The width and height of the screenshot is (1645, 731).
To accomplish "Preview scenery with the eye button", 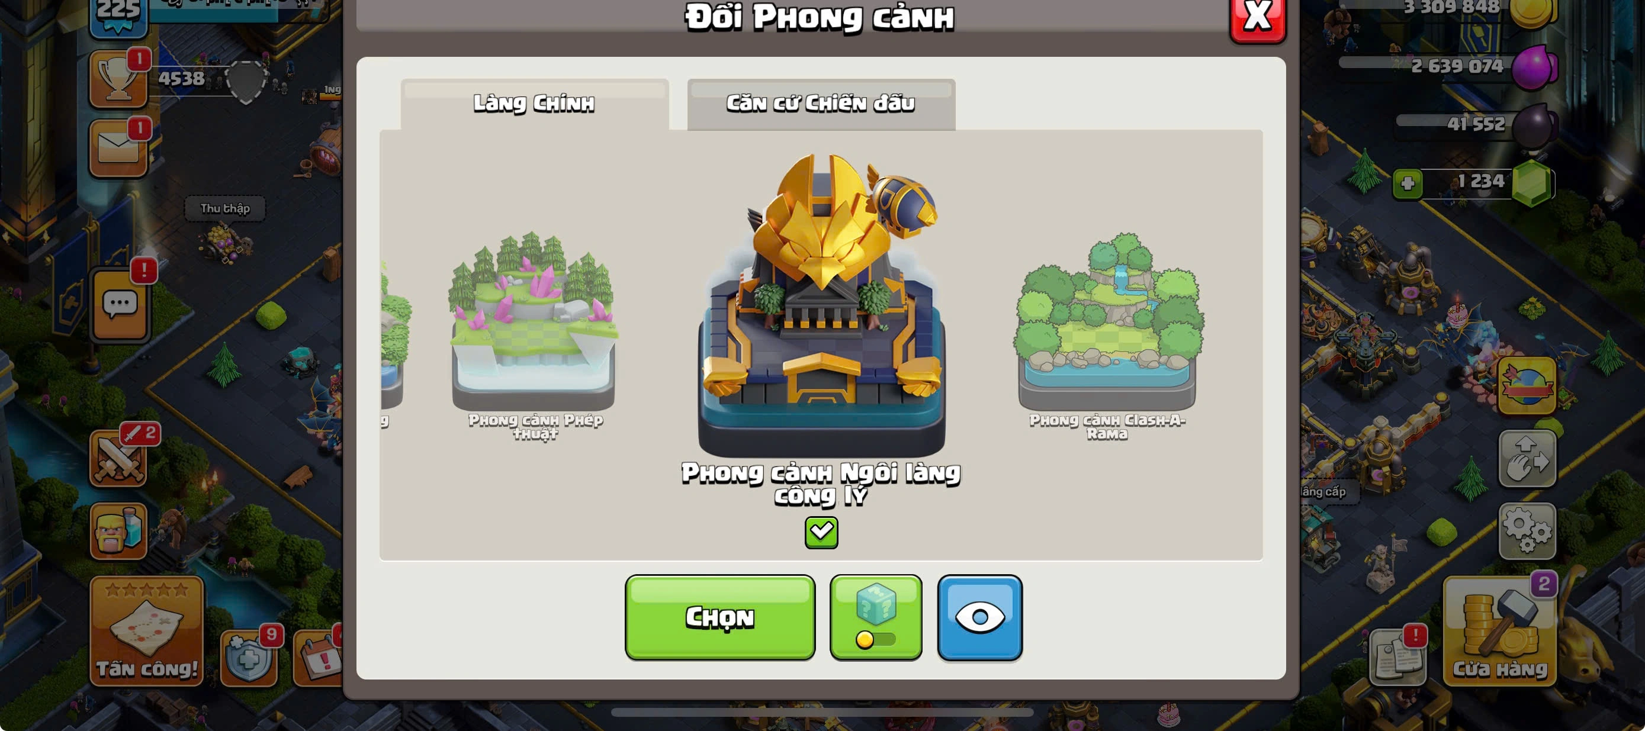I will [x=979, y=617].
